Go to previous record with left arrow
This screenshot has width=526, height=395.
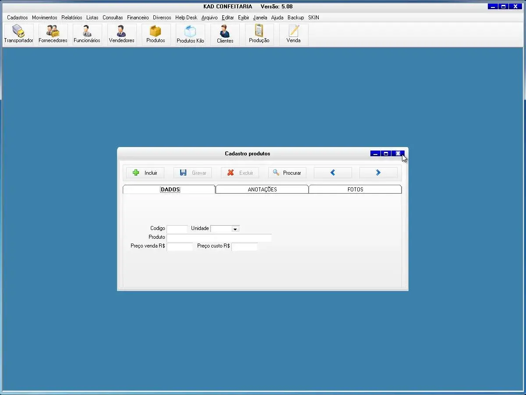[x=333, y=173]
